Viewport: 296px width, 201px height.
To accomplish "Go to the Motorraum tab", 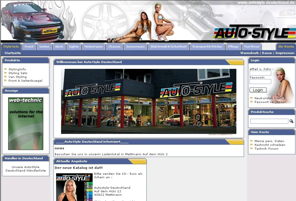I will (94, 46).
